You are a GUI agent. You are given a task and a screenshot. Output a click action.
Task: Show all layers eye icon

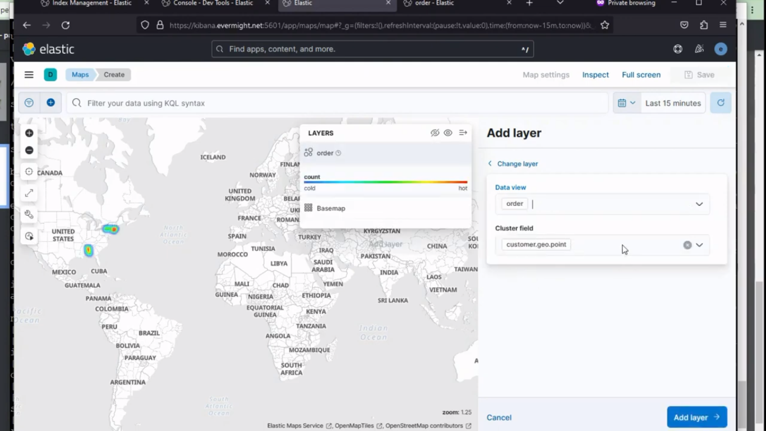[448, 133]
